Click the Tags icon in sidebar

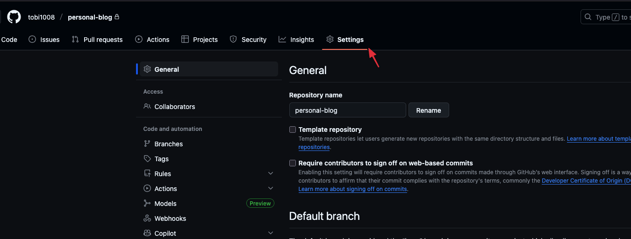click(x=147, y=159)
